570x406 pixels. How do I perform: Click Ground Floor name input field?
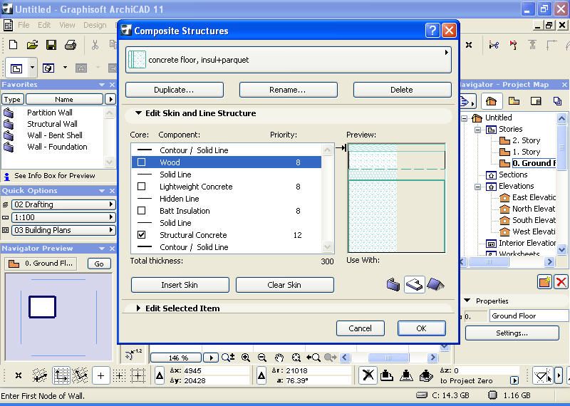click(529, 316)
